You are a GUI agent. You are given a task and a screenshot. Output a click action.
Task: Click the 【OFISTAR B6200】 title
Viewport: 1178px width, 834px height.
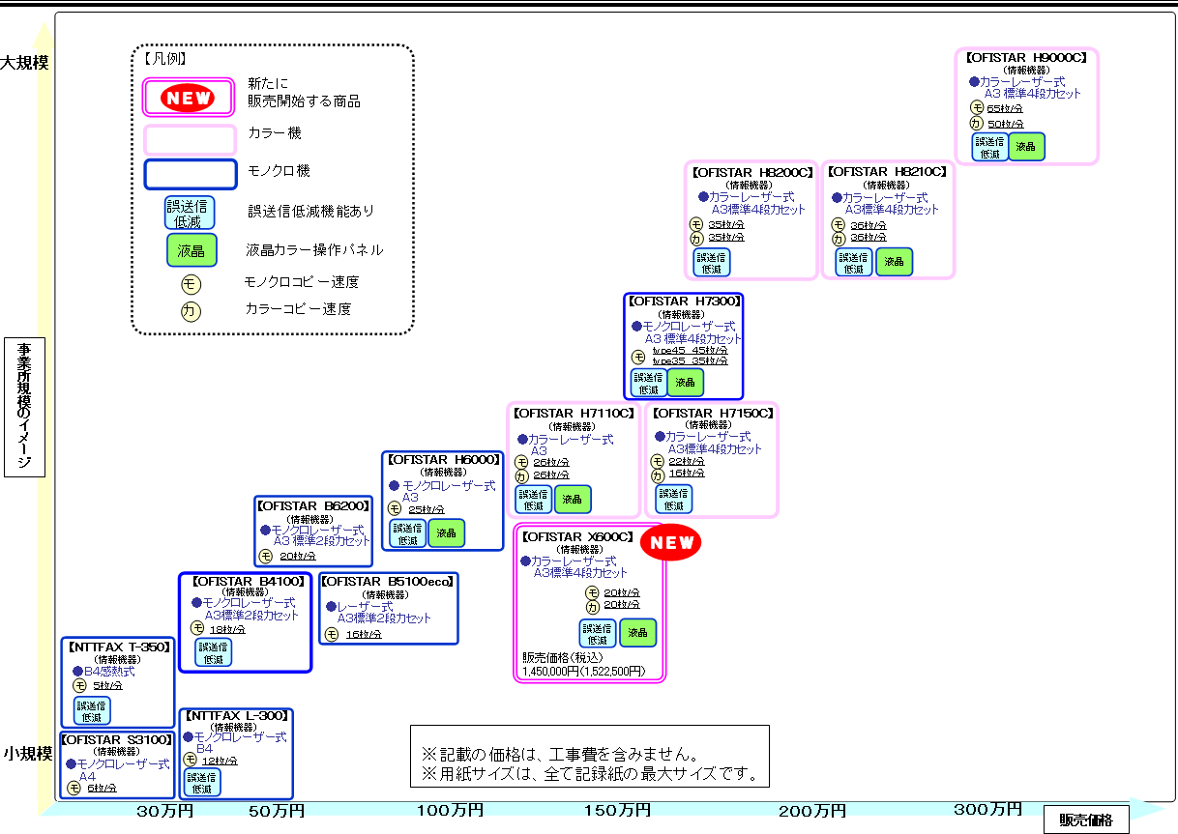[x=313, y=505]
